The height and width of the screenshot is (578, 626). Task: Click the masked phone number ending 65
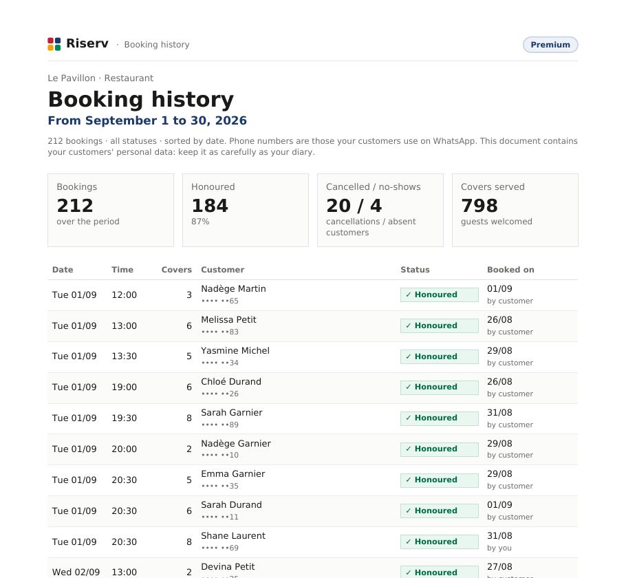coord(219,301)
